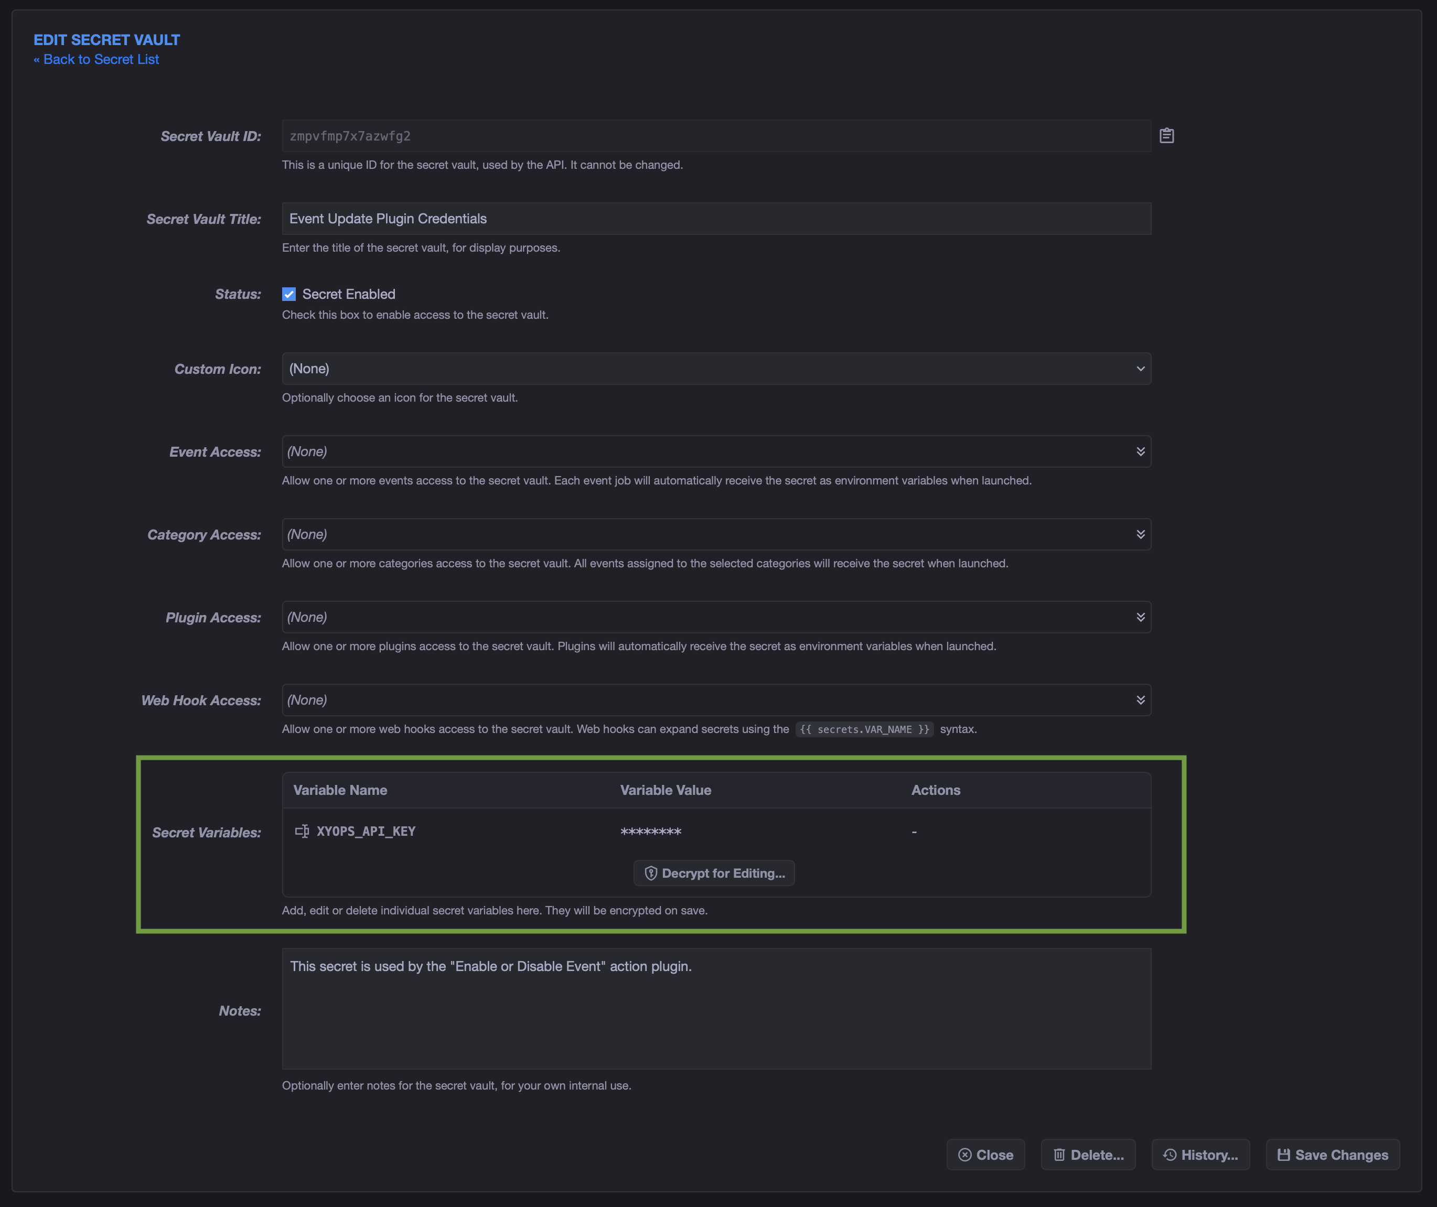Go back to Secret List
The image size is (1437, 1207).
point(96,60)
